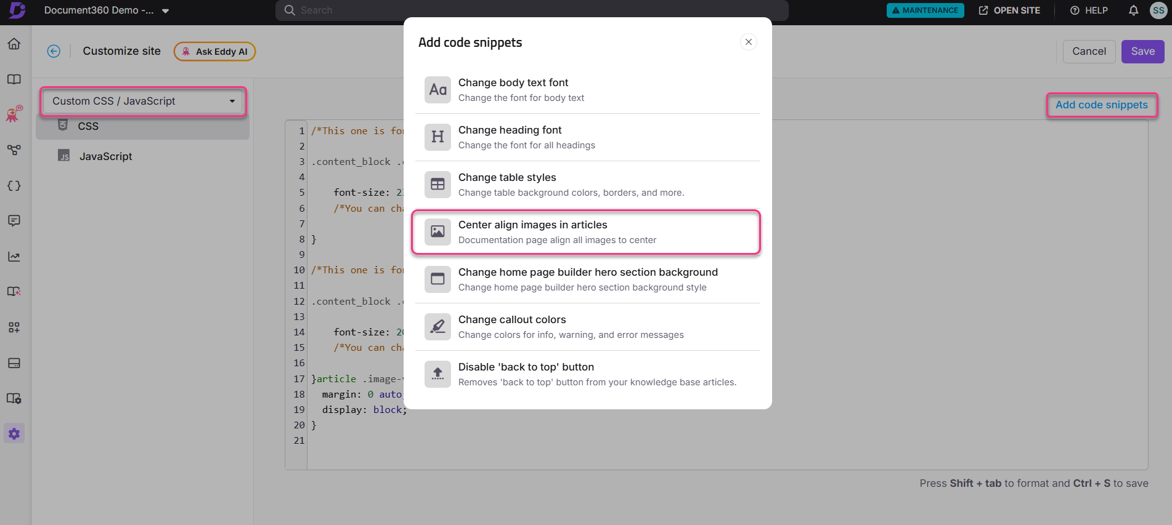The image size is (1172, 525).
Task: Open the Eddy AI icon in sidebar
Action: (14, 114)
